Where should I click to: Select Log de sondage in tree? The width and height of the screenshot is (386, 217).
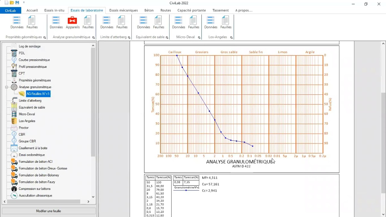tap(30, 46)
